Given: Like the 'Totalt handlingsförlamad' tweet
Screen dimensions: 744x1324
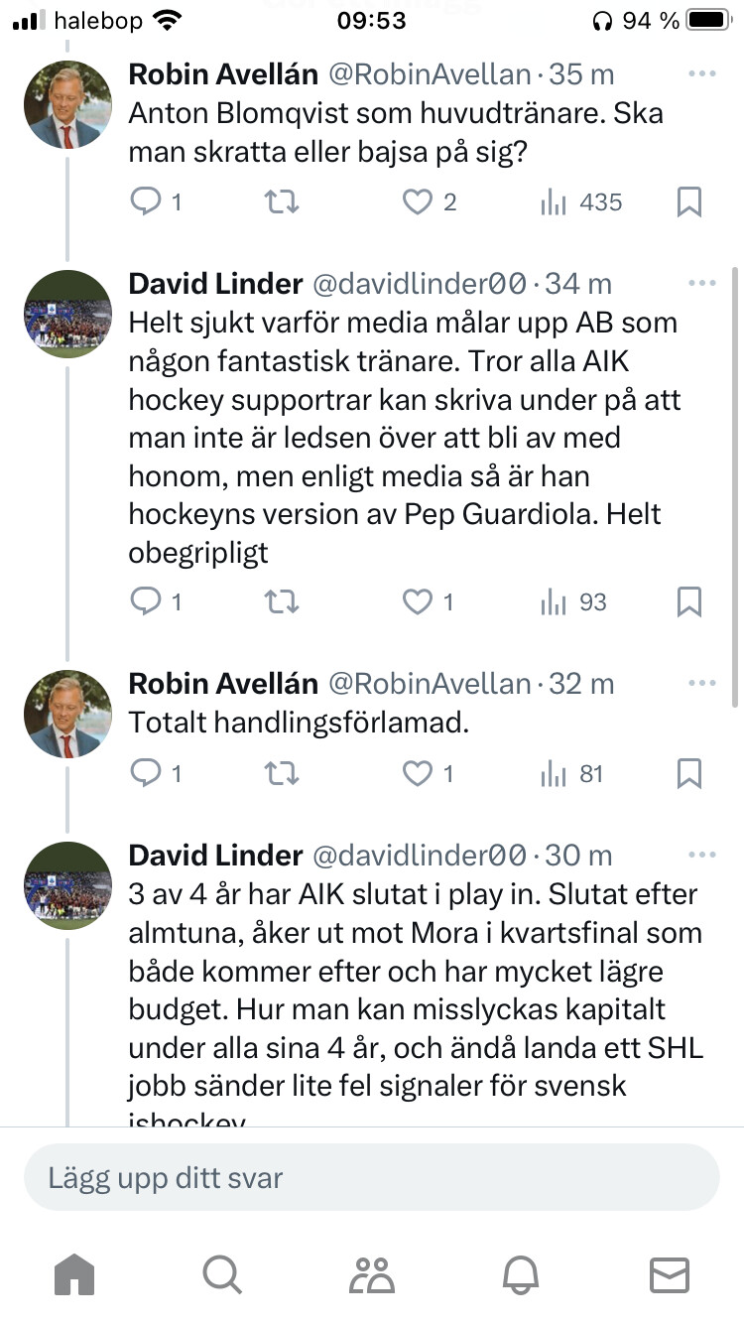Looking at the screenshot, I should [418, 774].
